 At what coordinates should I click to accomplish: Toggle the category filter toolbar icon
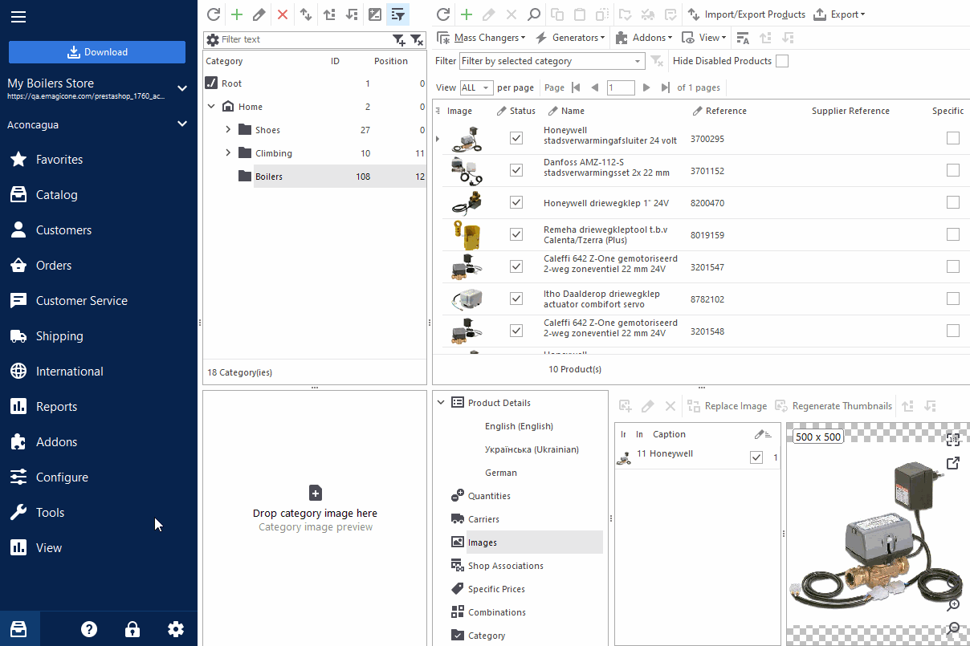(x=397, y=14)
